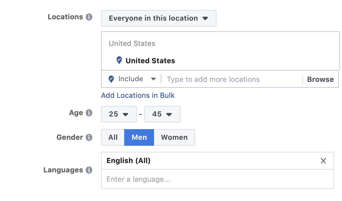342x201 pixels.
Task: Open the maximum age 45 dropdown
Action: (x=162, y=114)
